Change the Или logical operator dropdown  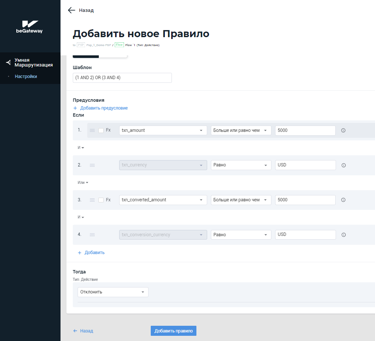click(83, 183)
